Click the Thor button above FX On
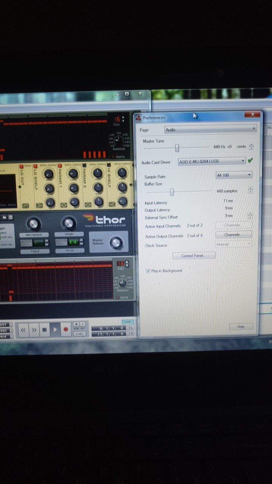Screen dimensions: 272x484 (61, 242)
